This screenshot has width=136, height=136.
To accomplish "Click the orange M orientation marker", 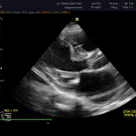I will pos(77,19).
